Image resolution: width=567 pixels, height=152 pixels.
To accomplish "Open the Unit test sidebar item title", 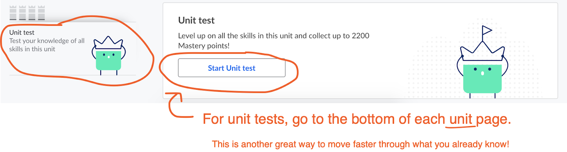I will tap(22, 33).
